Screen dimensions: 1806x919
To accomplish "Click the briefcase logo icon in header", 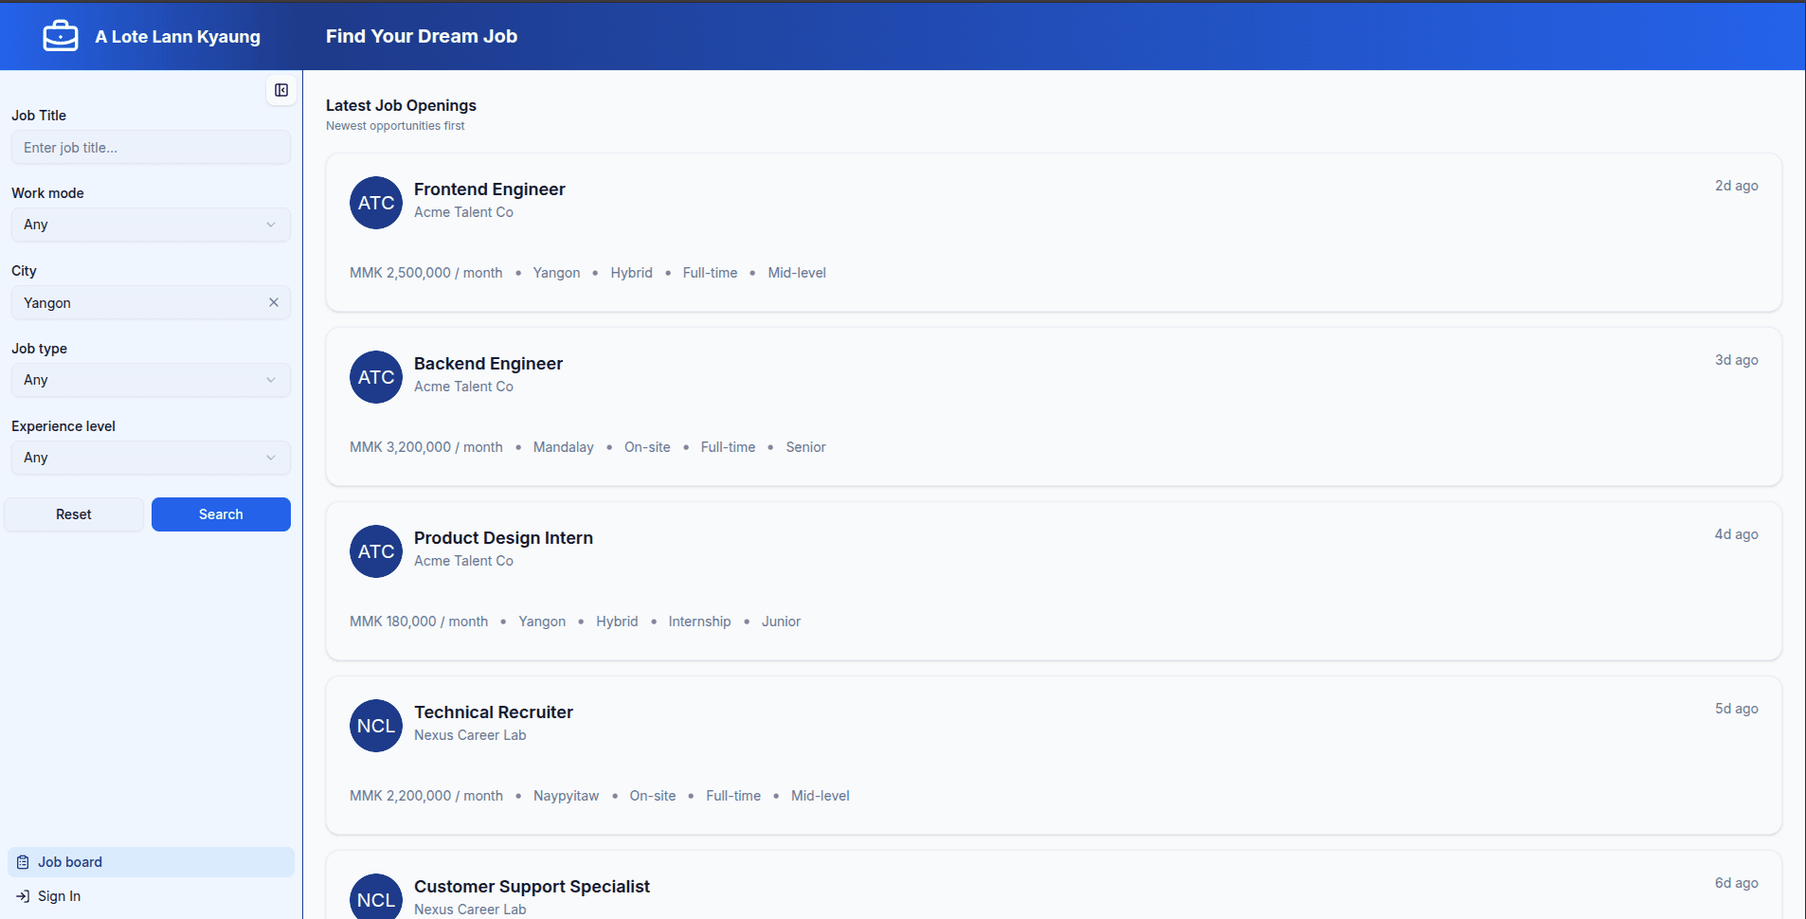I will coord(61,36).
